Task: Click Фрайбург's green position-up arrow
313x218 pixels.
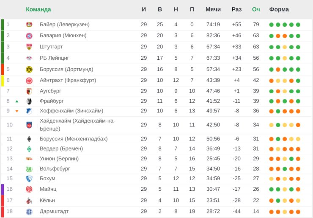Action: (17, 101)
